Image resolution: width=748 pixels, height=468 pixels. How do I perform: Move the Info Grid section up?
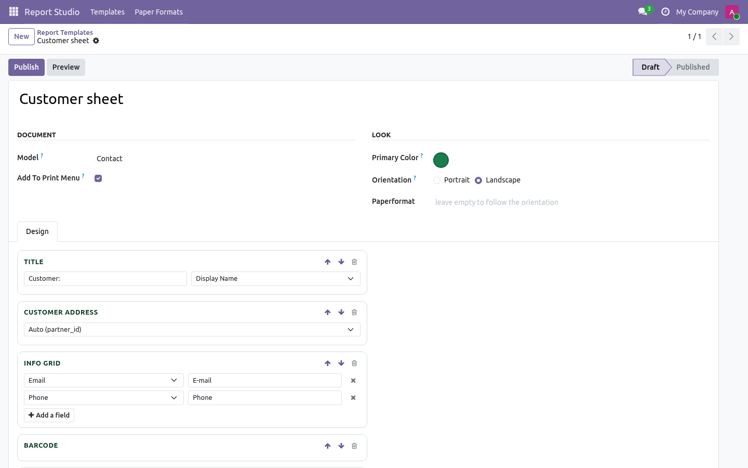[x=328, y=363]
